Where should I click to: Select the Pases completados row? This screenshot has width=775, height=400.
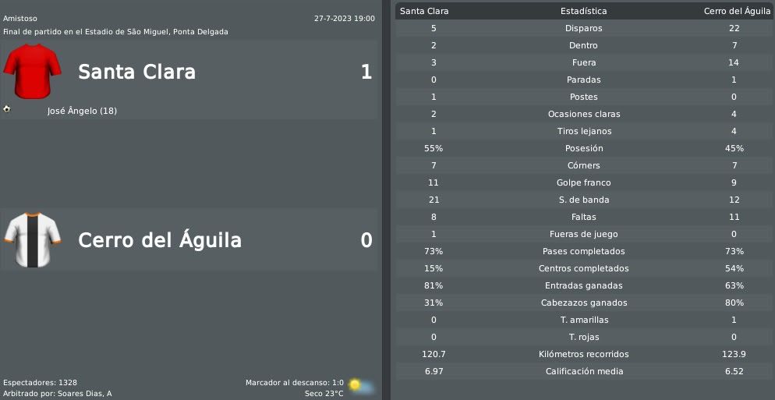pyautogui.click(x=584, y=251)
